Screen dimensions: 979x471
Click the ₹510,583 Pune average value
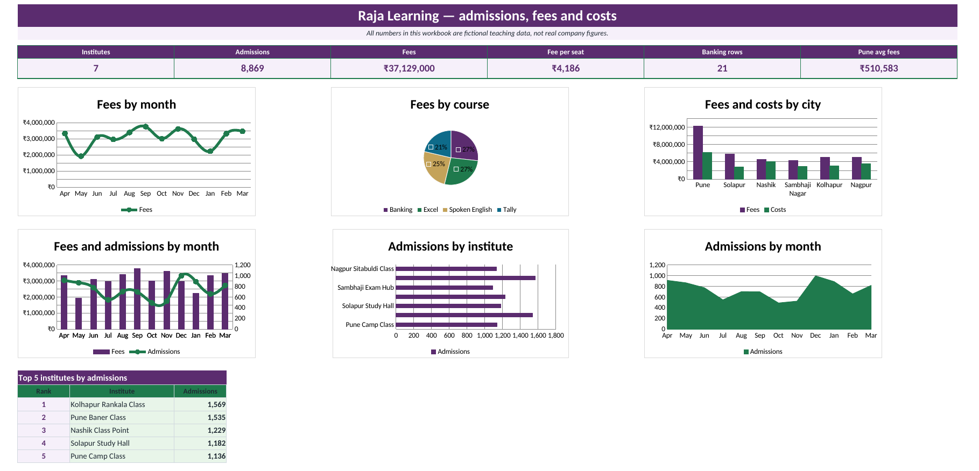coord(879,68)
